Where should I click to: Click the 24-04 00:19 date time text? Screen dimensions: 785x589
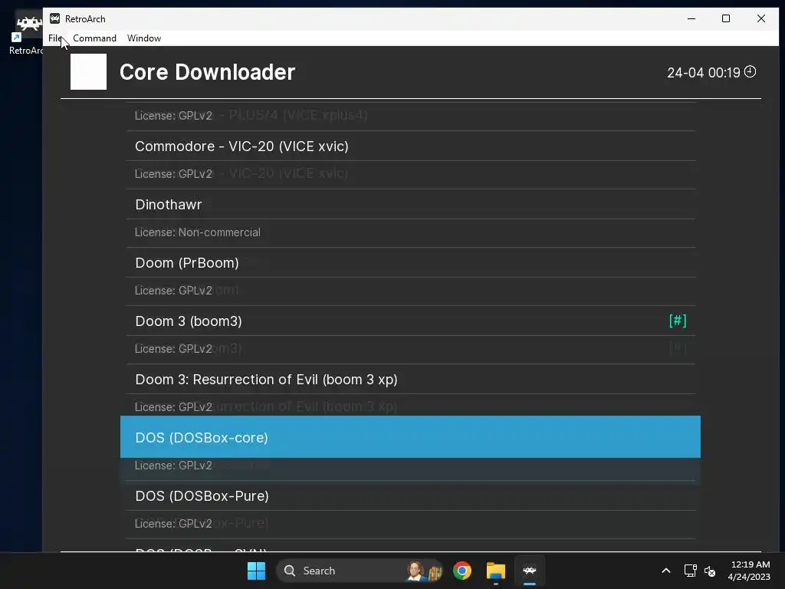(704, 73)
